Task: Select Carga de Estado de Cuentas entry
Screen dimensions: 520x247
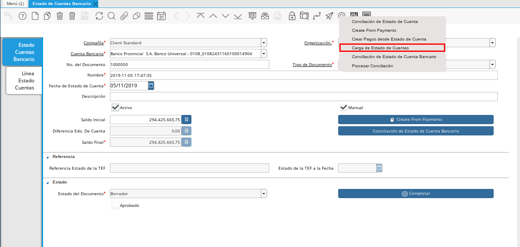Action: [392, 48]
